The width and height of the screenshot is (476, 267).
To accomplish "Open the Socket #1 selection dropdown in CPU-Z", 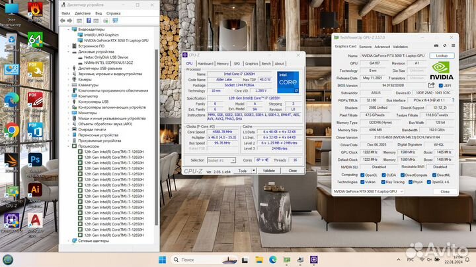I will pyautogui.click(x=221, y=160).
